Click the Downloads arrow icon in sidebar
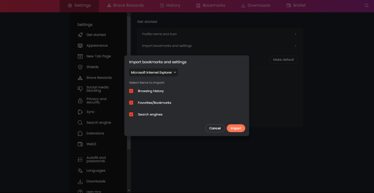The height and width of the screenshot is (193, 374). (x=80, y=181)
